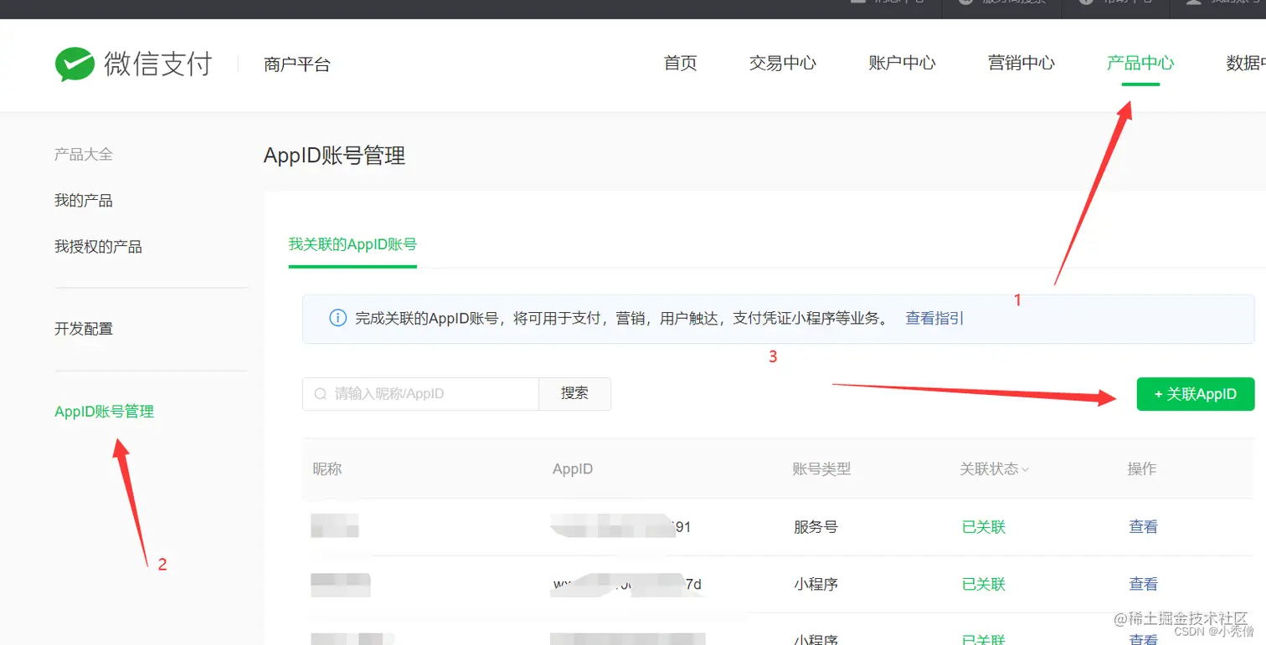Image resolution: width=1266 pixels, height=645 pixels.
Task: Click the green + 关联AppID button
Action: point(1195,394)
